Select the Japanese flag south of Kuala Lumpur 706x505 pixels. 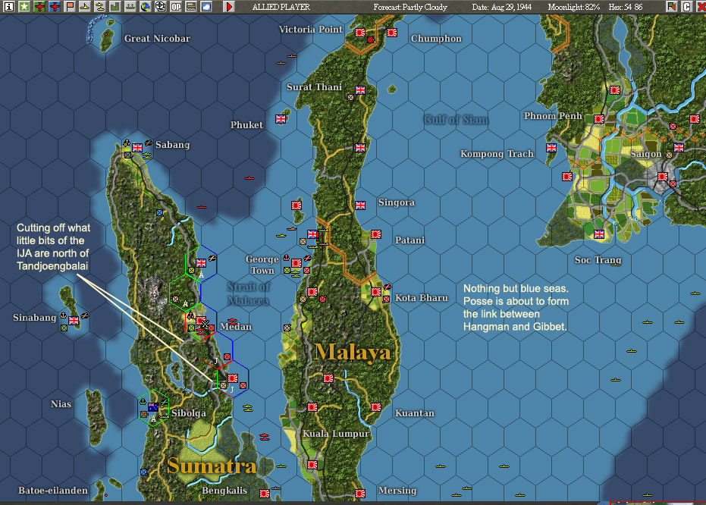click(312, 465)
